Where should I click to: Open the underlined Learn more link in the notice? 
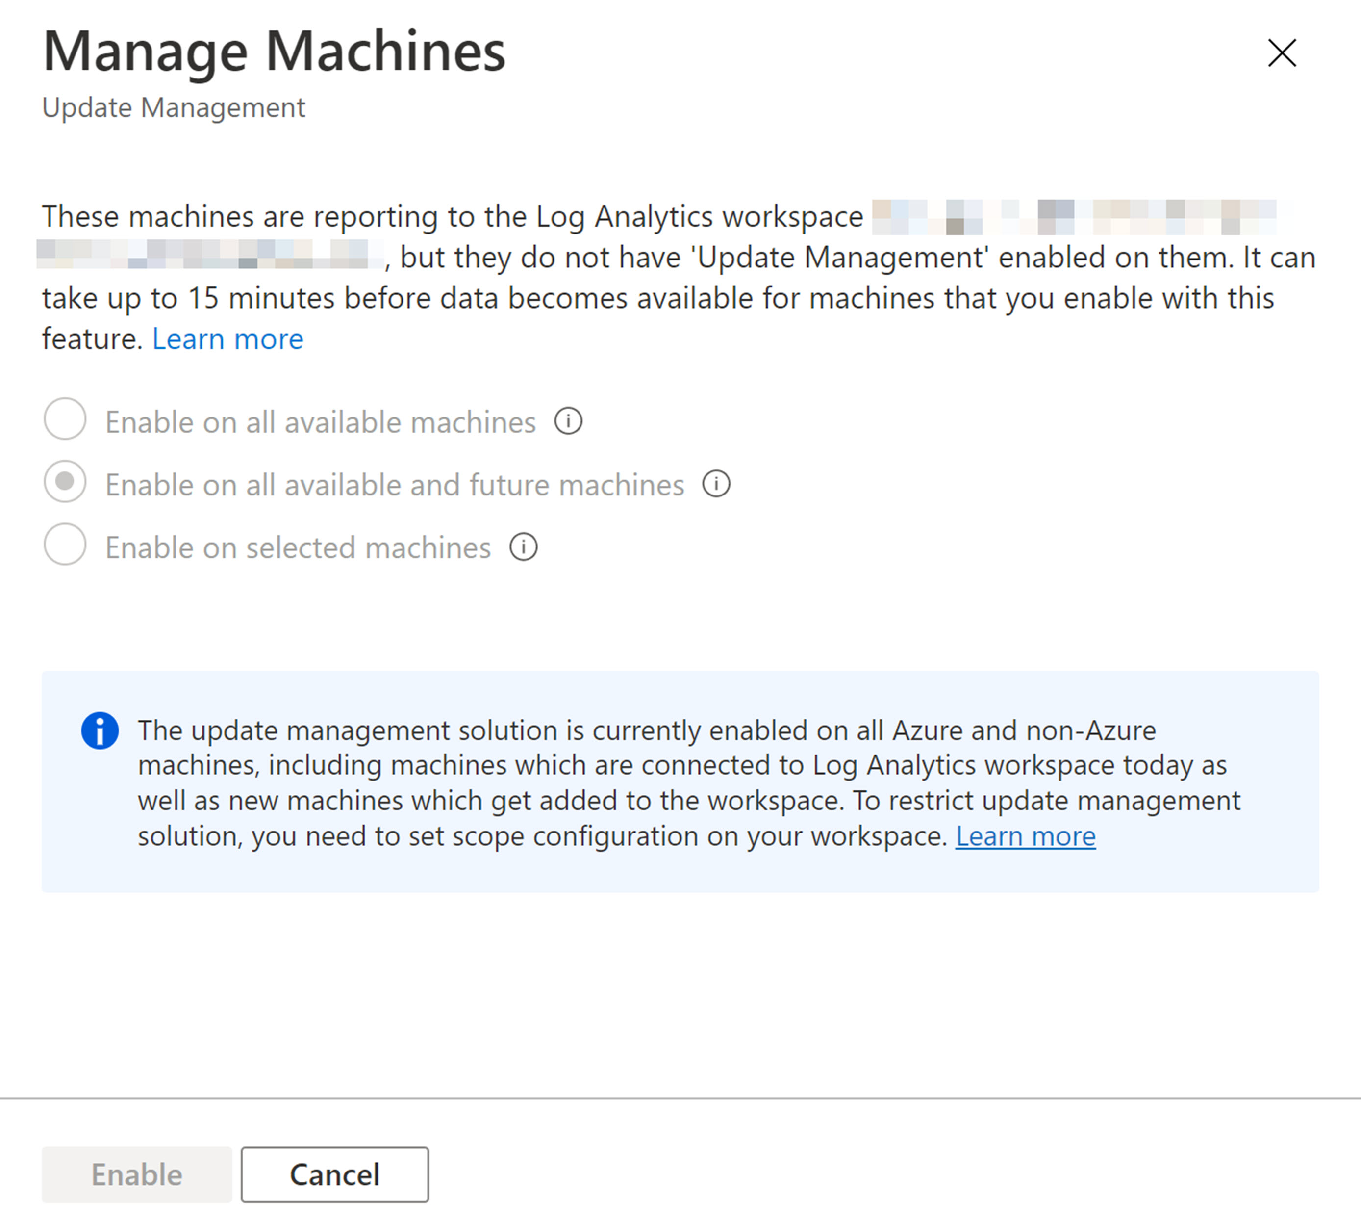point(1026,836)
